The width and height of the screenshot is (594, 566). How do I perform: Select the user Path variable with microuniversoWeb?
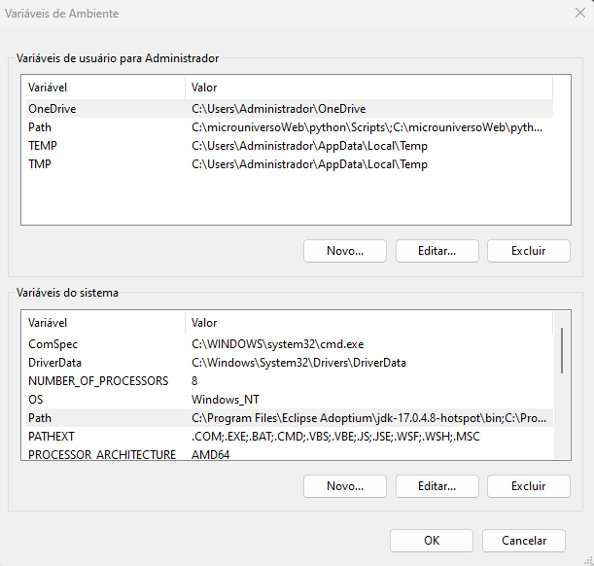coord(290,127)
